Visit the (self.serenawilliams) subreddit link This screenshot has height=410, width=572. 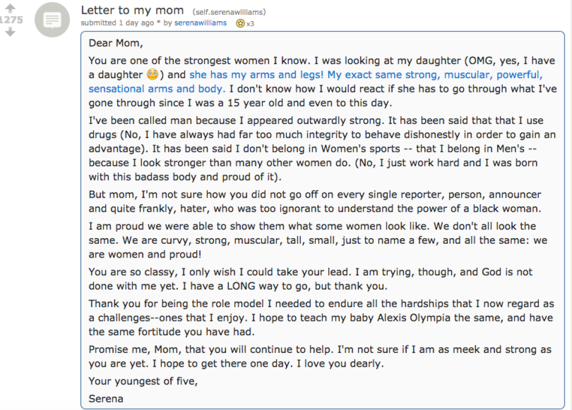click(229, 12)
